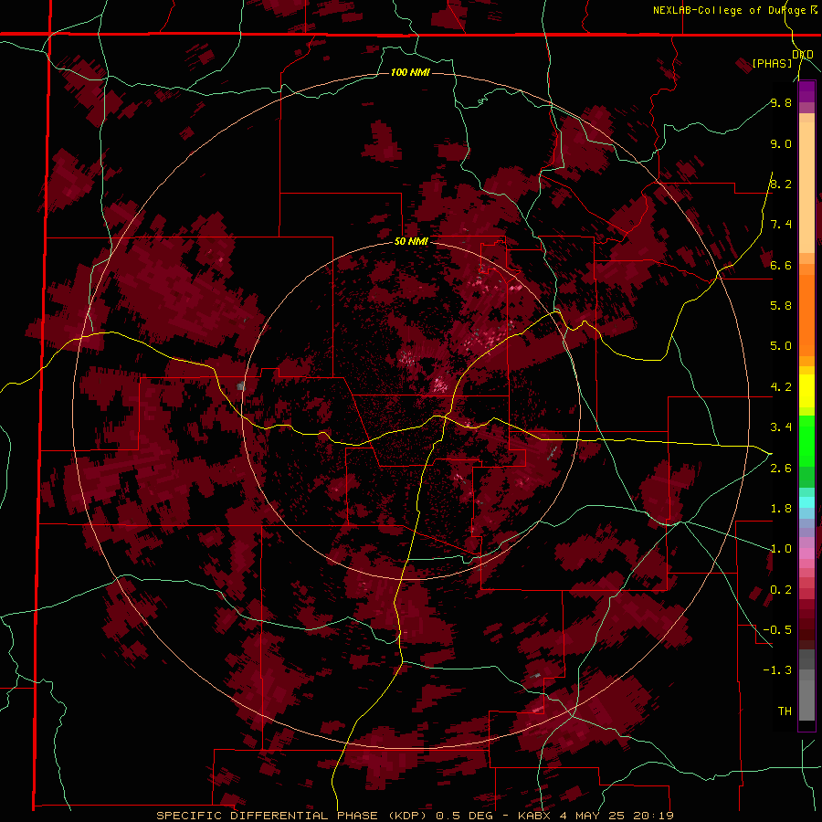Click the 7.4 scale value
Image resolution: width=822 pixels, height=822 pixels.
(781, 225)
